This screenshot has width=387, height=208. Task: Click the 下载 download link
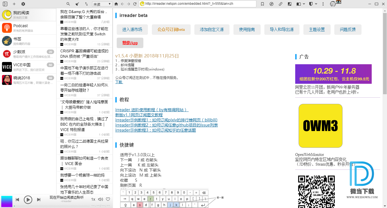pyautogui.click(x=119, y=82)
